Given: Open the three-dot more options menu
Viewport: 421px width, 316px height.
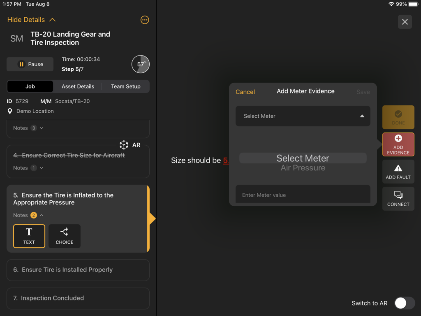Looking at the screenshot, I should click(145, 20).
